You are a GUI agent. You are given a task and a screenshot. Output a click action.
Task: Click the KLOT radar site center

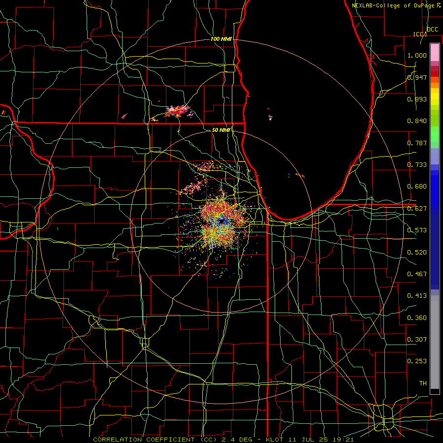pos(221,221)
